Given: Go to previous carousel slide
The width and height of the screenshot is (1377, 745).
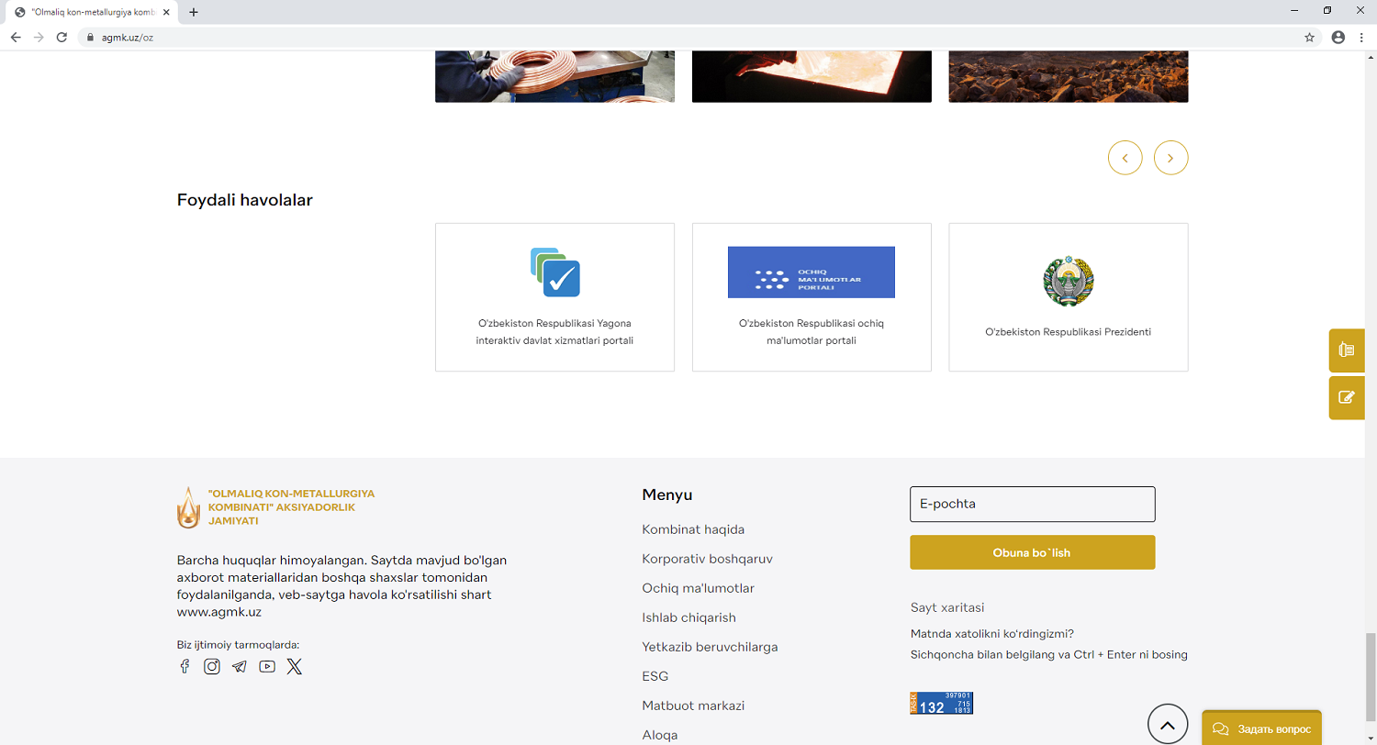Looking at the screenshot, I should [x=1125, y=158].
